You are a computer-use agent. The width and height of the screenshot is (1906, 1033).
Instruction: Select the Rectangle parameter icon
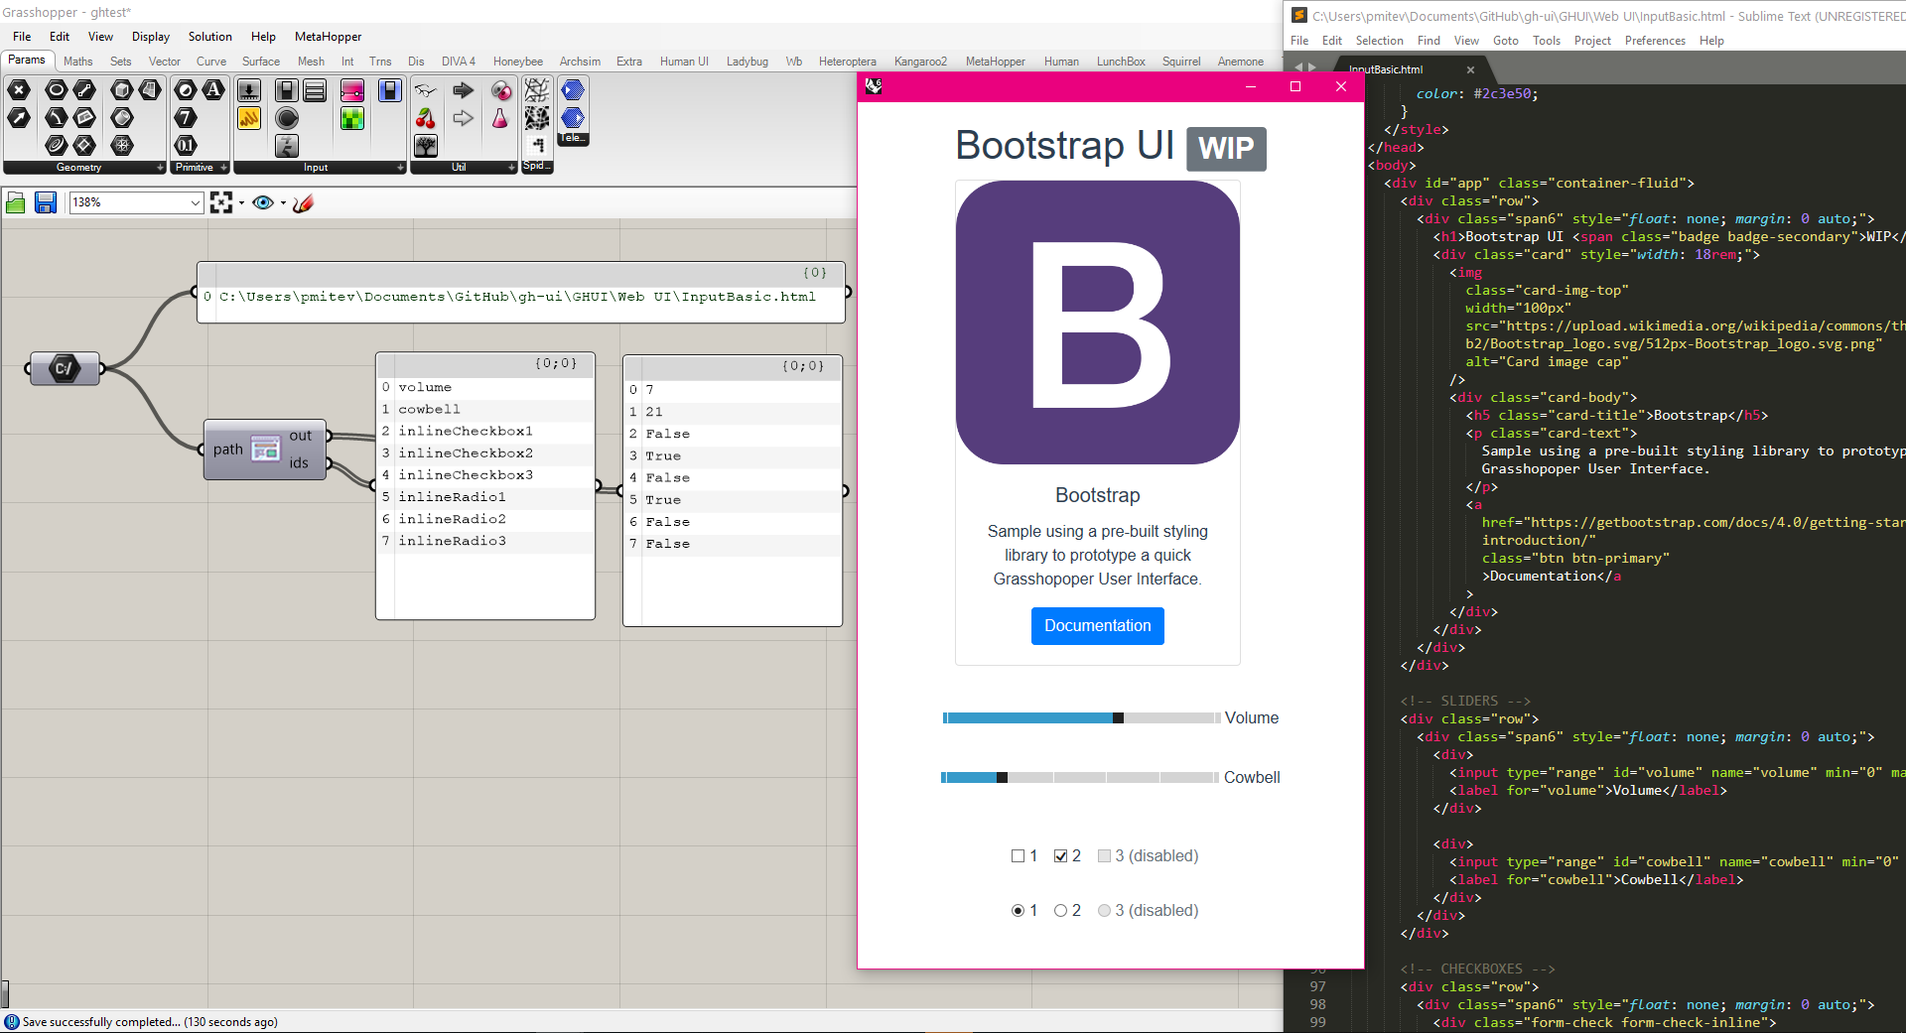pos(84,118)
